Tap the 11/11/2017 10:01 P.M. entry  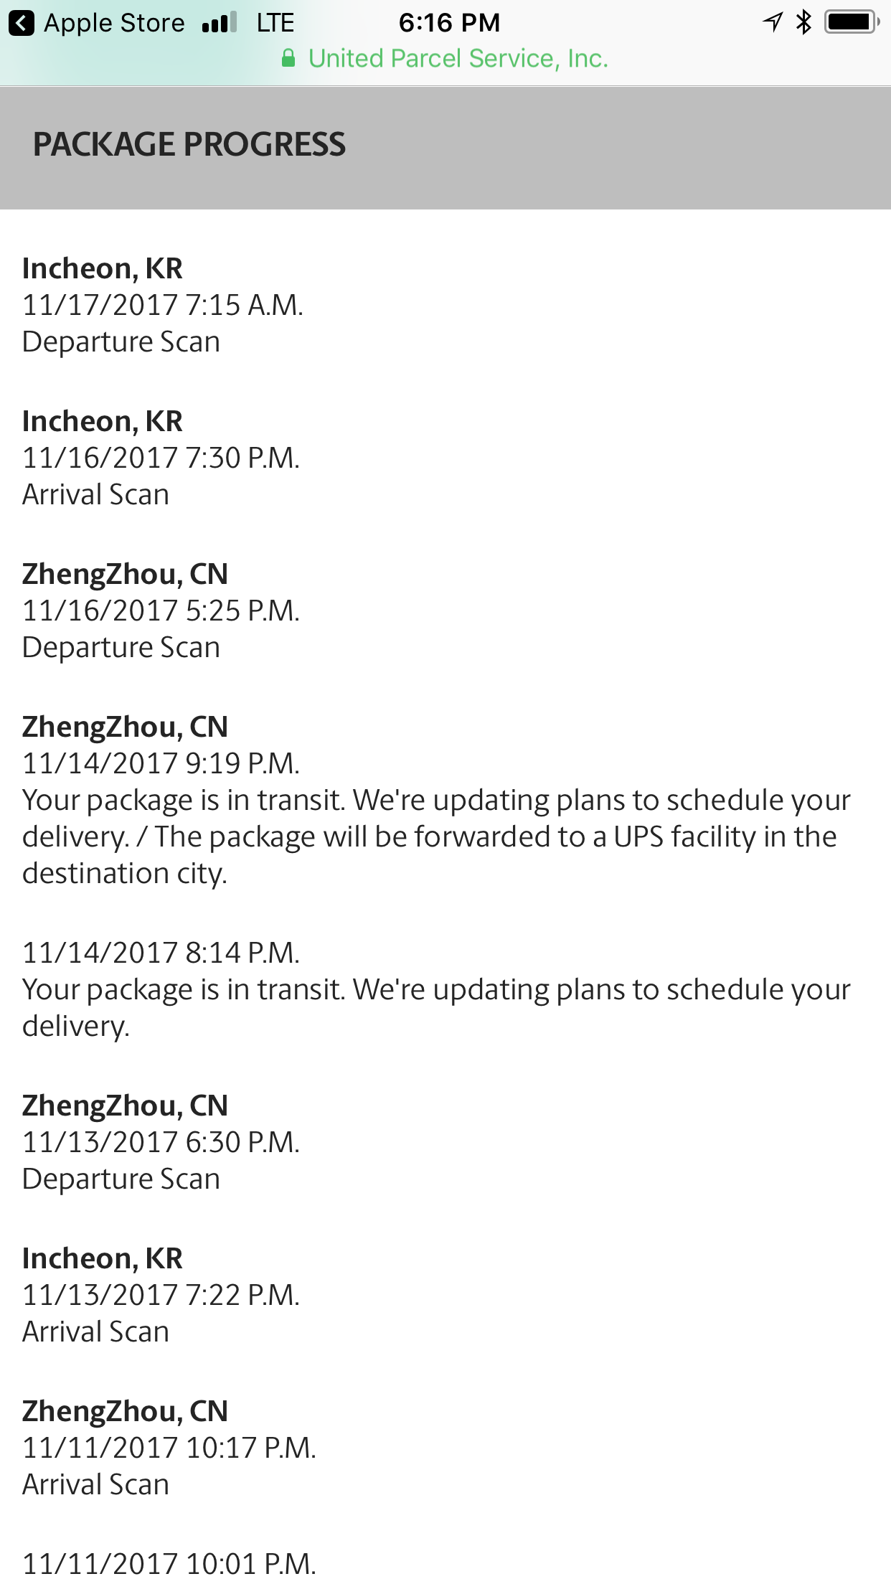pyautogui.click(x=169, y=1564)
